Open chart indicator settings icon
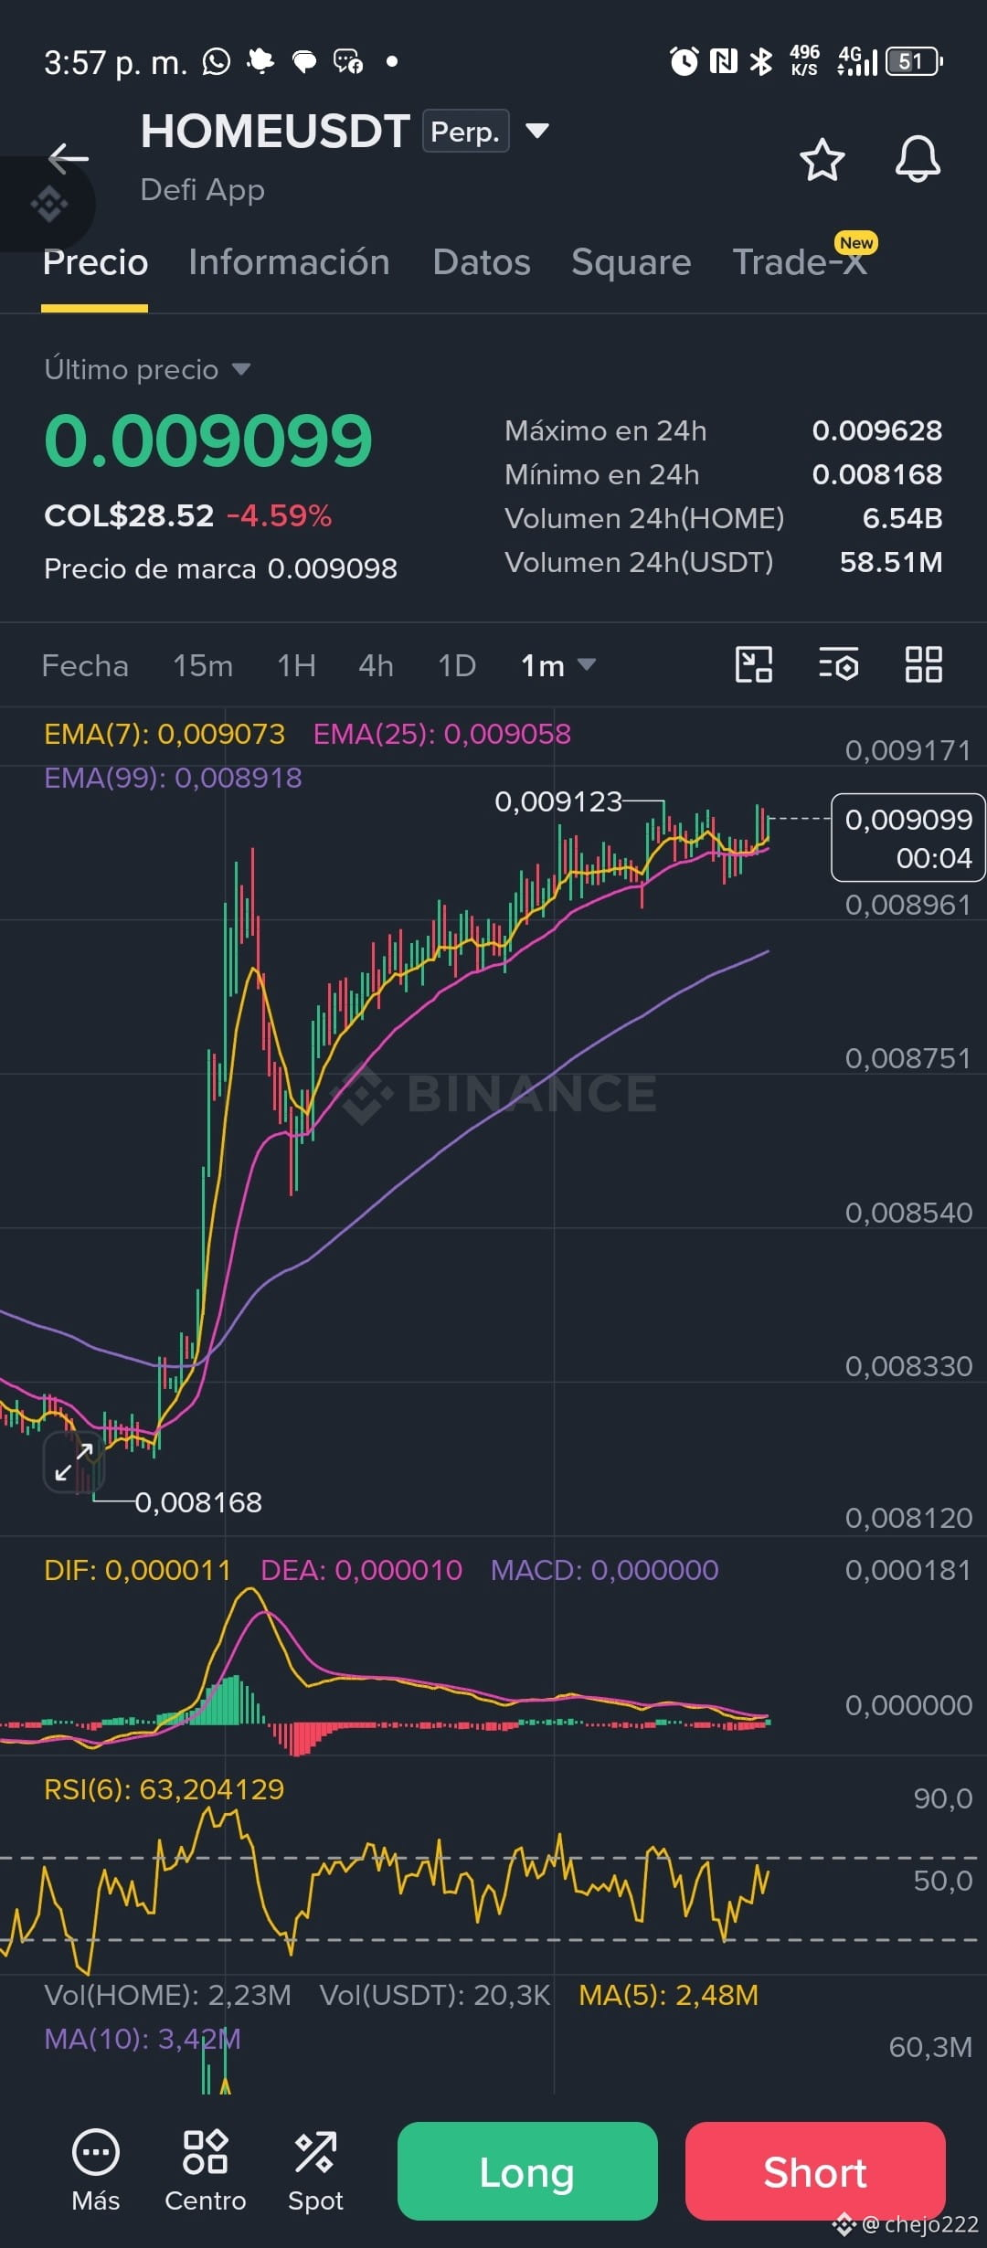Image resolution: width=987 pixels, height=2248 pixels. tap(838, 664)
